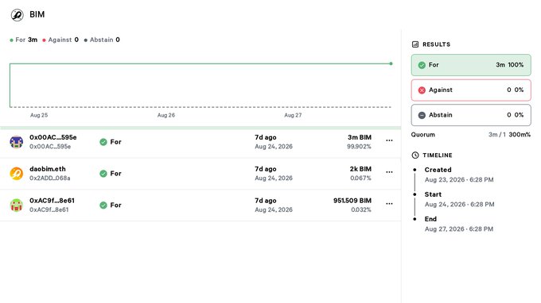
Task: Click the 99.902% share value
Action: coord(359,147)
